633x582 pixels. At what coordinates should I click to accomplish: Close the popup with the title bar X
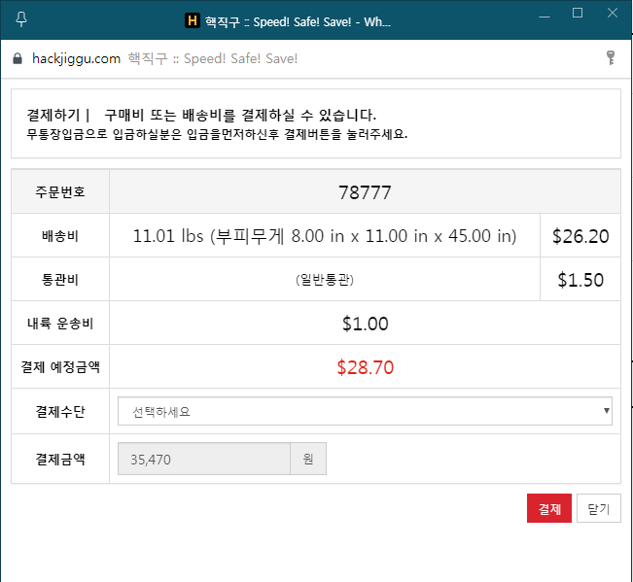coord(610,13)
